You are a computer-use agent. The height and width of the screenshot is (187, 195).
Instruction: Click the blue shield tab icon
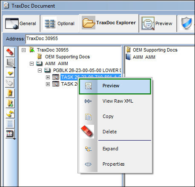pos(186,23)
